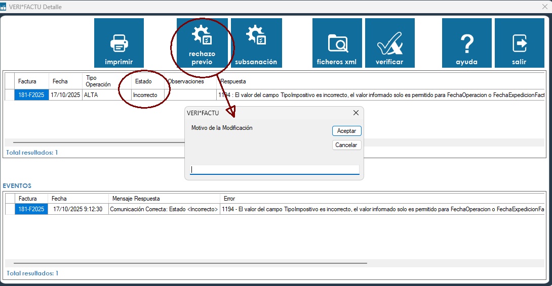Click the salir exit button
Screen dimensions: 552x286
pos(519,43)
